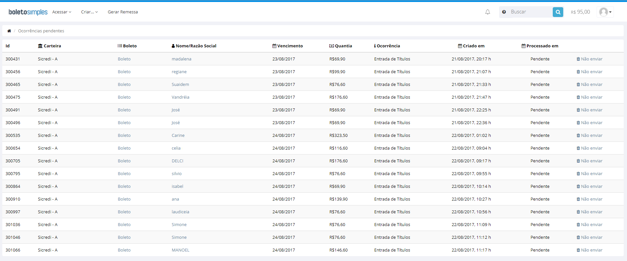Click calendar icon in Vencimento header
627x261 pixels.
click(274, 46)
